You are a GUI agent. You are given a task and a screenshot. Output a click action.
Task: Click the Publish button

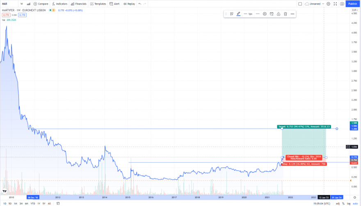pyautogui.click(x=352, y=4)
